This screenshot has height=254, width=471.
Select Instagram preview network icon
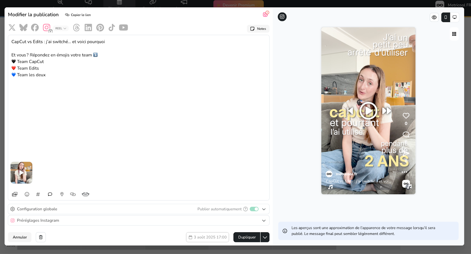pos(282,17)
